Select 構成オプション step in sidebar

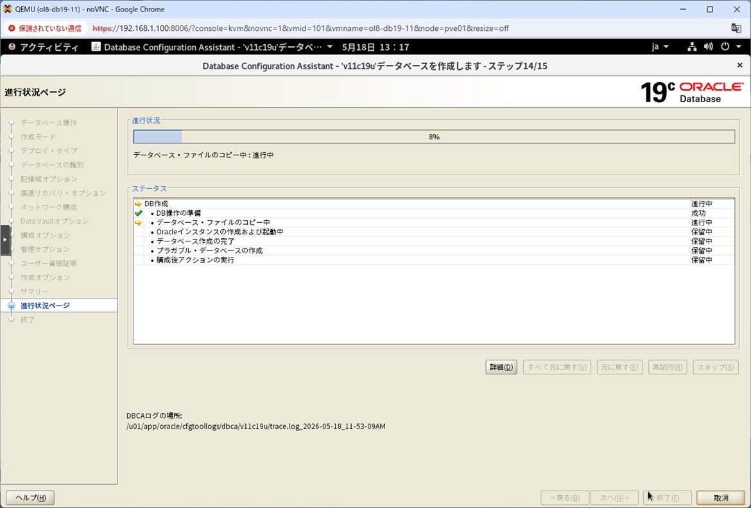[45, 235]
